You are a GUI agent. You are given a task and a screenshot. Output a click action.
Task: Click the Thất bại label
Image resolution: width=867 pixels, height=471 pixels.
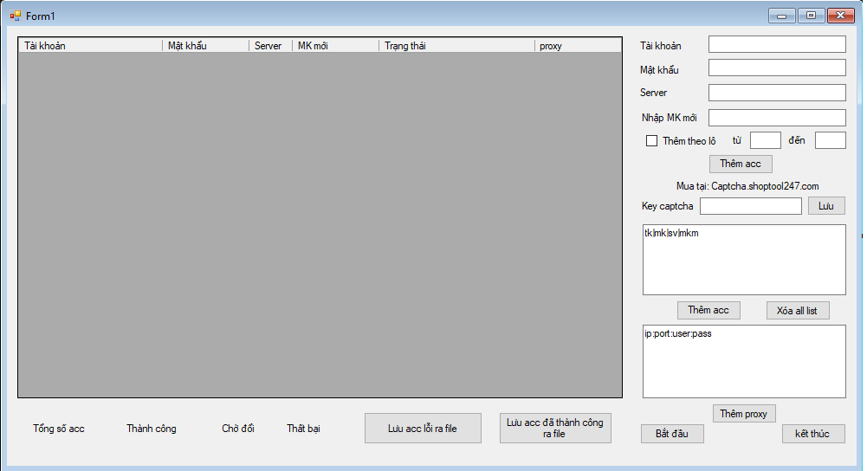point(303,429)
